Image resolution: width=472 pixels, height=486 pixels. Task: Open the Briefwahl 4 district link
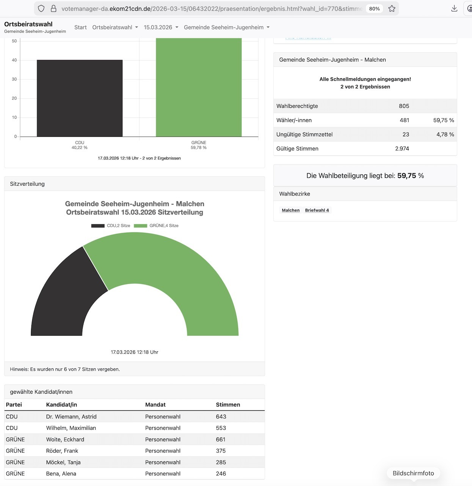(x=317, y=210)
